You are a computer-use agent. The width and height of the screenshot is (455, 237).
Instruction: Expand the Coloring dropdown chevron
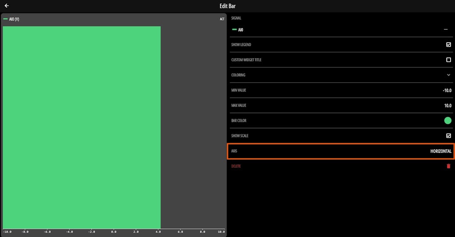tap(448, 75)
